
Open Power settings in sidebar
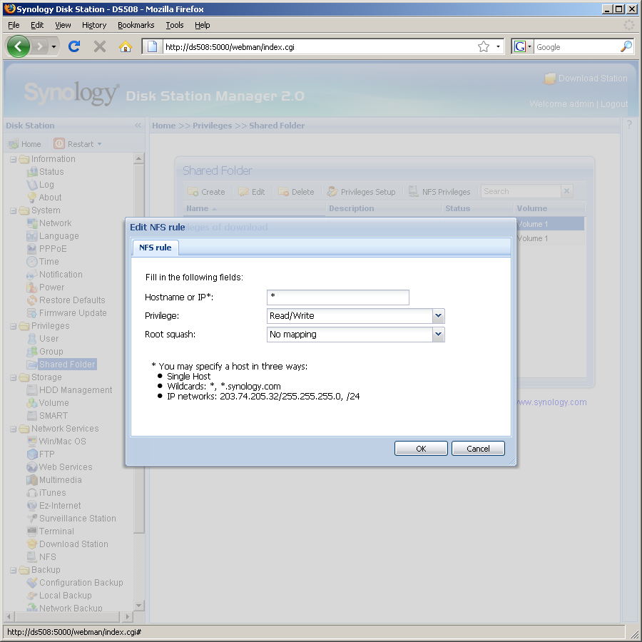(x=46, y=287)
